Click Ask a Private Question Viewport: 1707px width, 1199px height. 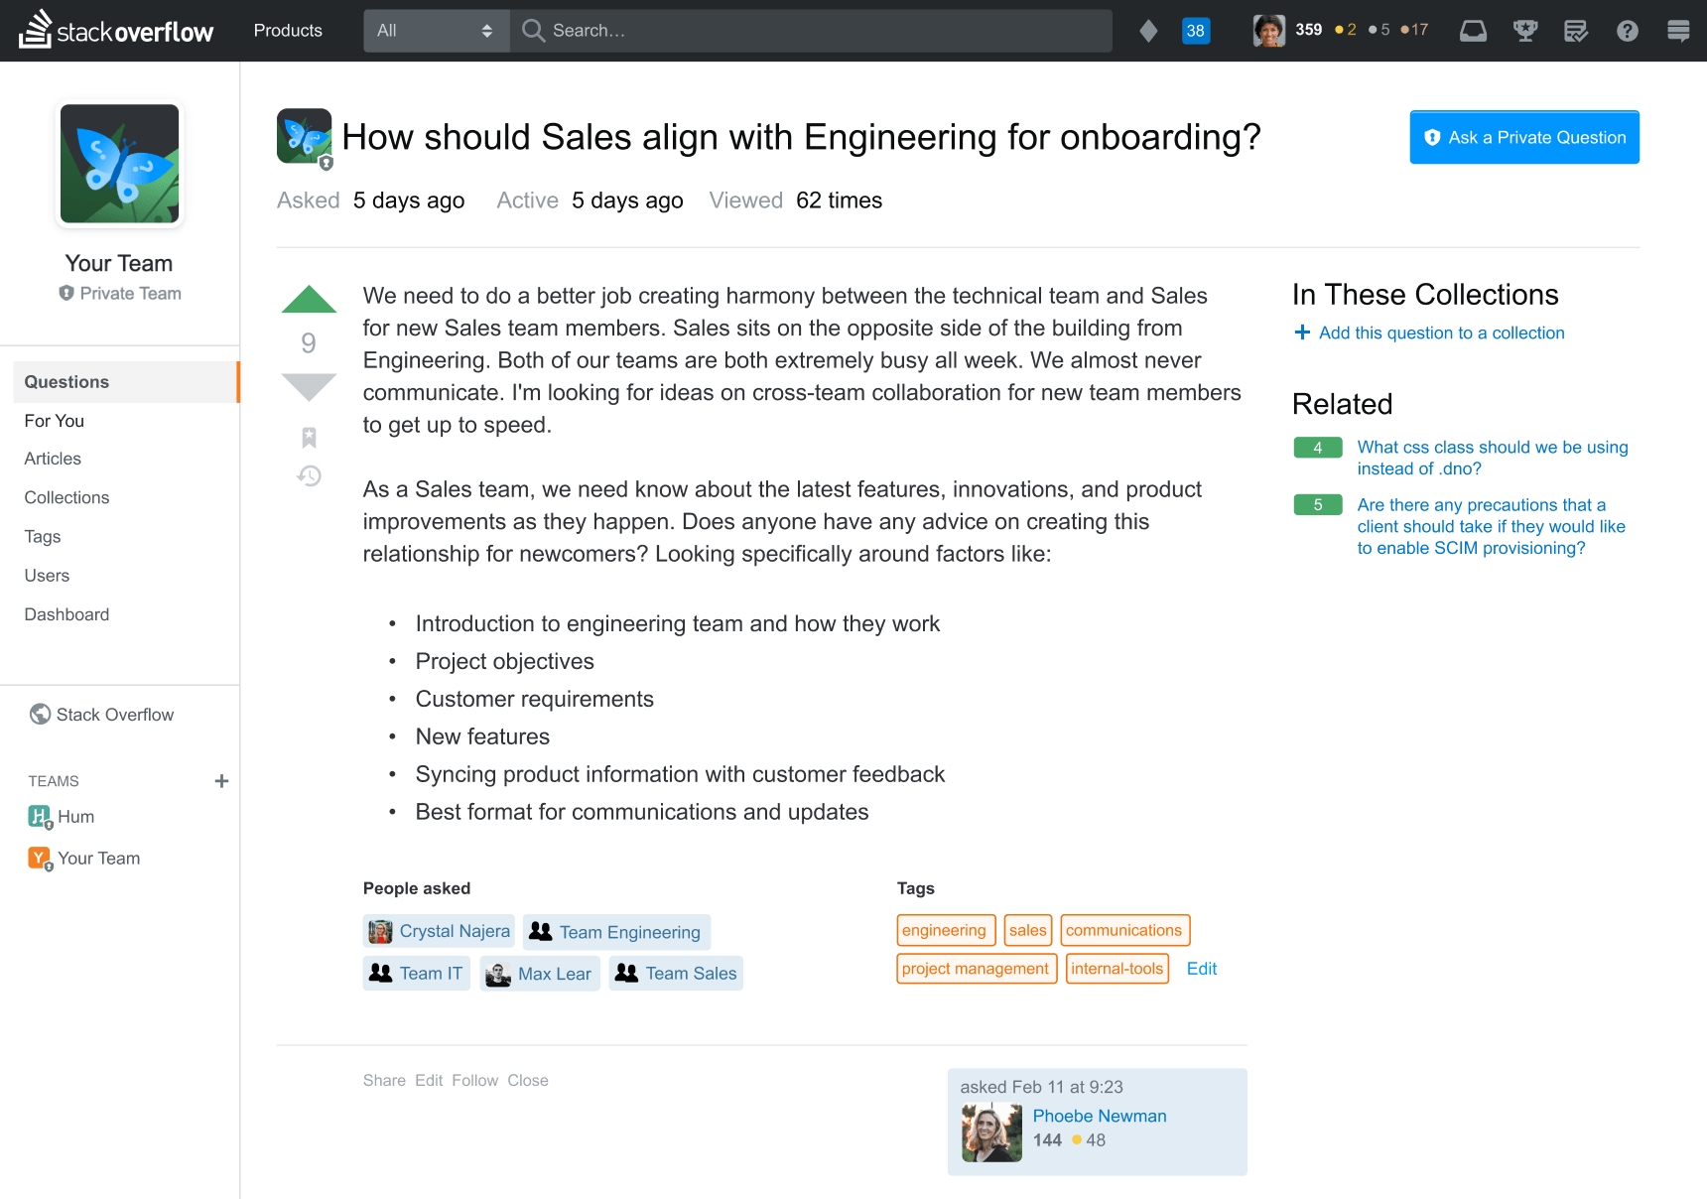tap(1523, 137)
